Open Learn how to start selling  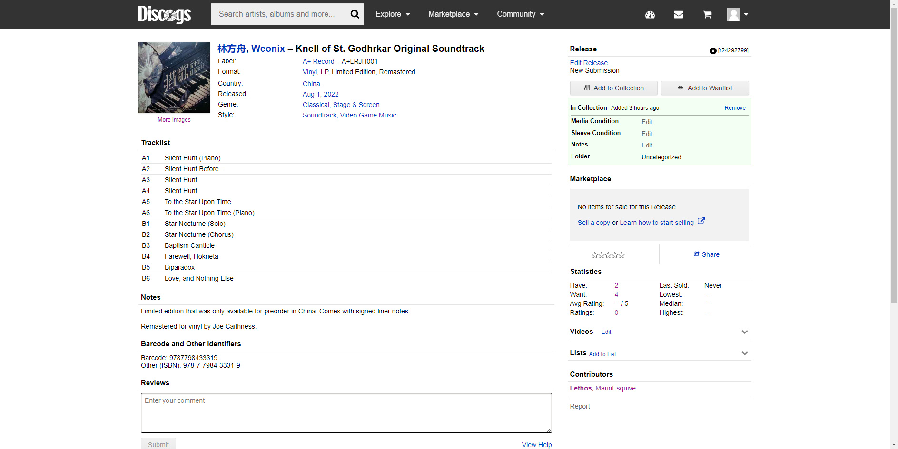pyautogui.click(x=657, y=223)
